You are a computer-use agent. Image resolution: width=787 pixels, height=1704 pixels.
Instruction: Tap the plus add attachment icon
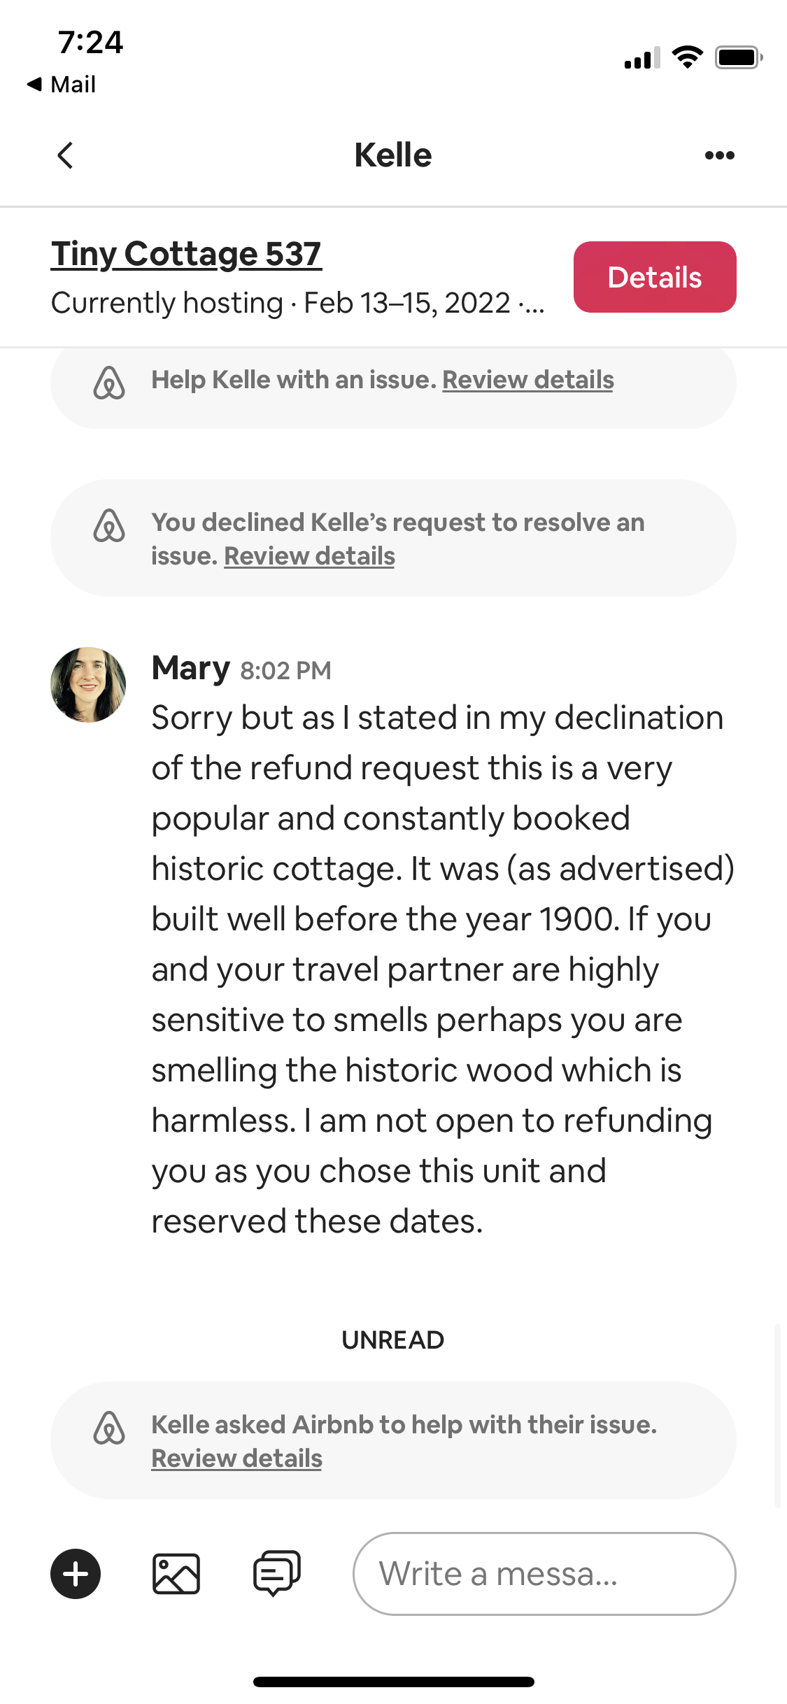[76, 1574]
